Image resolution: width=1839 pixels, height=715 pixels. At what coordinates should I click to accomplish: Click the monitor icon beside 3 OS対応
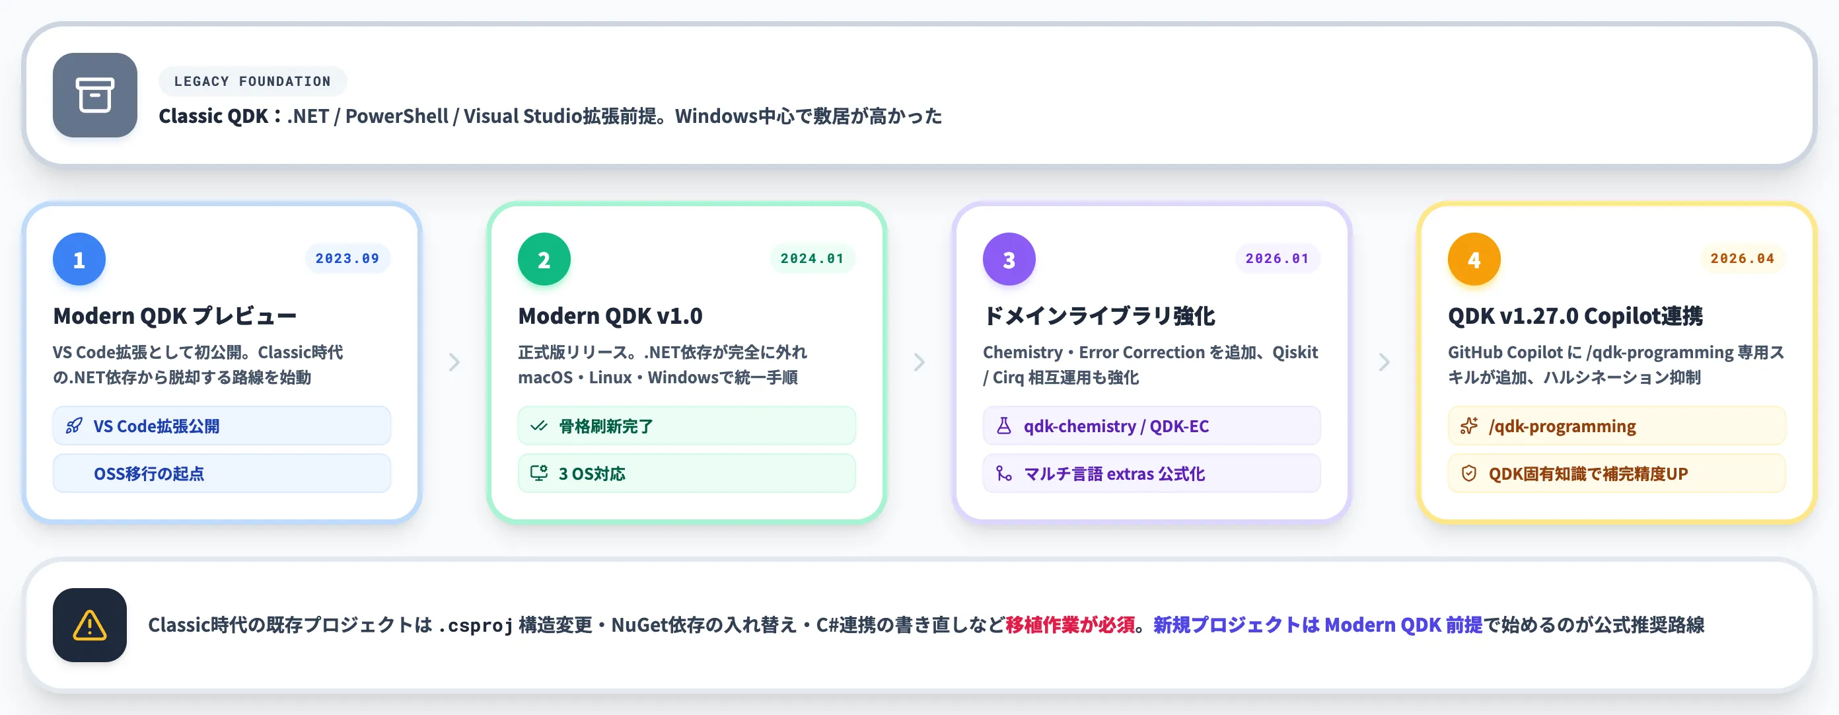tap(539, 474)
